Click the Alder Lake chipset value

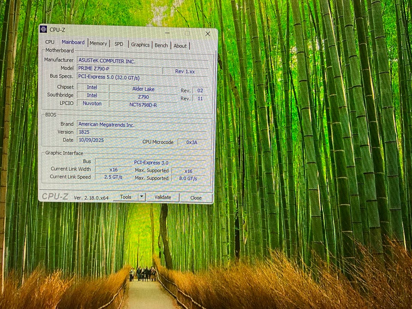pyautogui.click(x=143, y=89)
